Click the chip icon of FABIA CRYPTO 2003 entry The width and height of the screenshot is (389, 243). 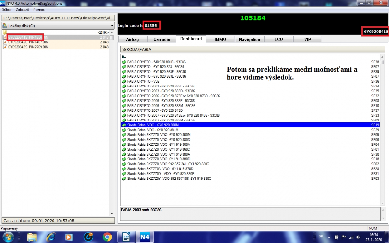pos(124,91)
